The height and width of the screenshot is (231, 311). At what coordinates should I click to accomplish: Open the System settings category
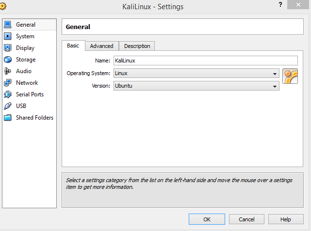(30, 36)
